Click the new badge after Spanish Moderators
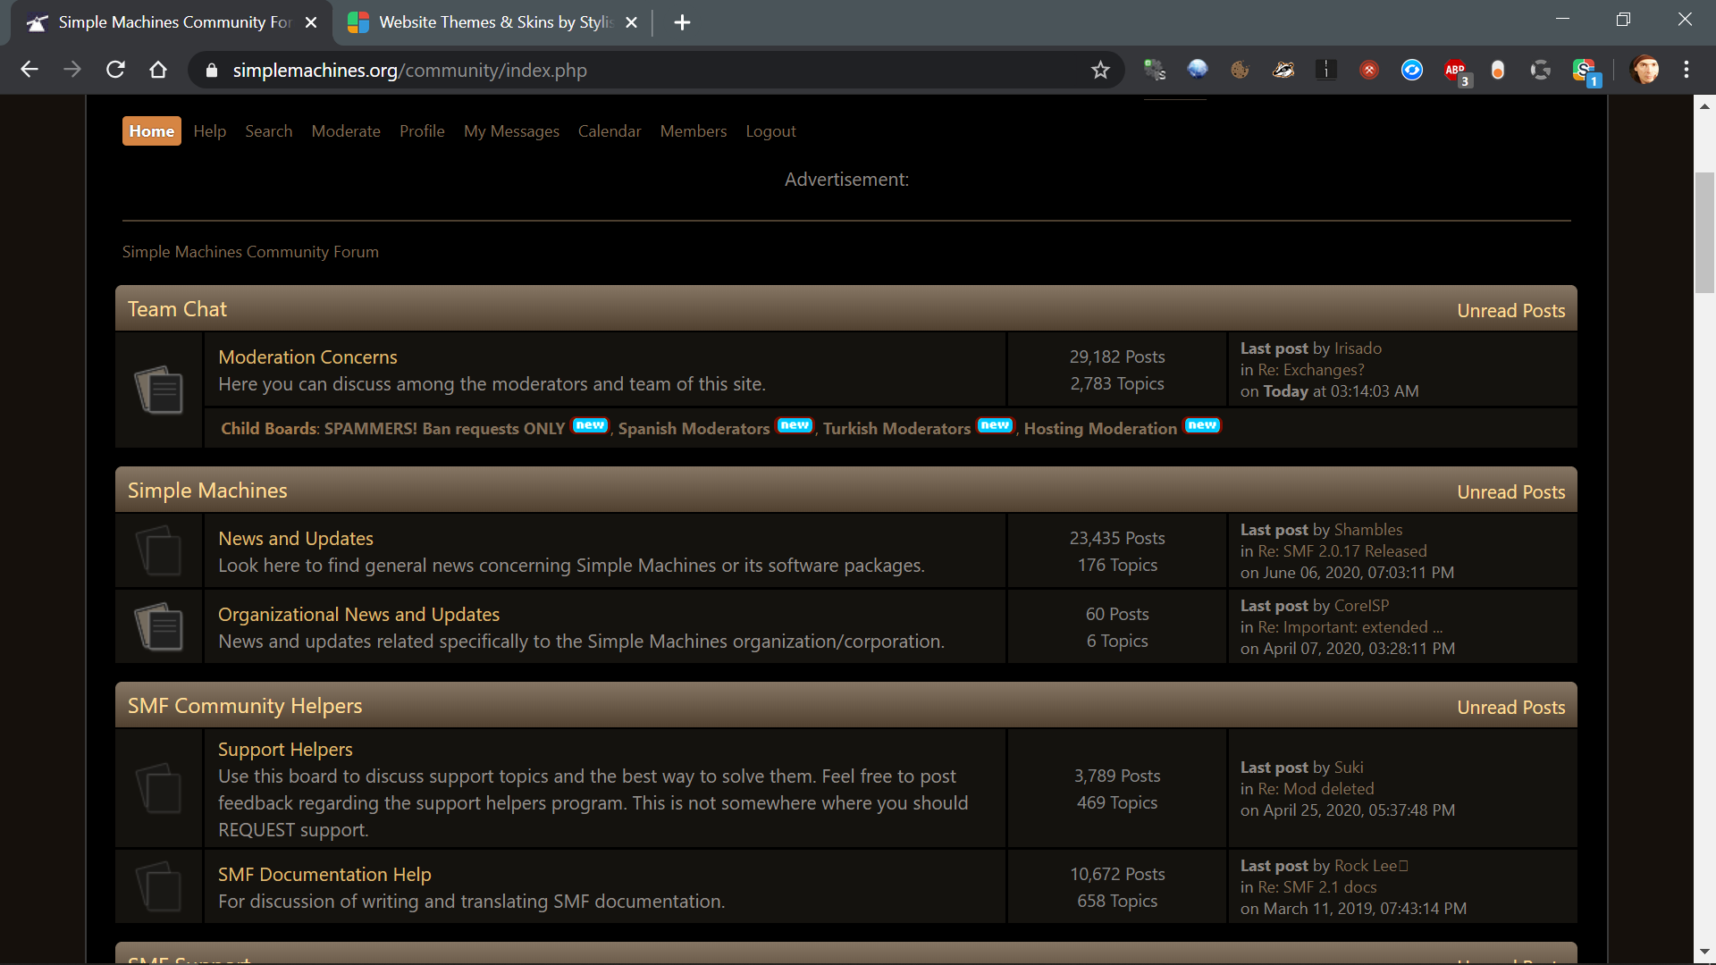The image size is (1716, 965). [795, 425]
